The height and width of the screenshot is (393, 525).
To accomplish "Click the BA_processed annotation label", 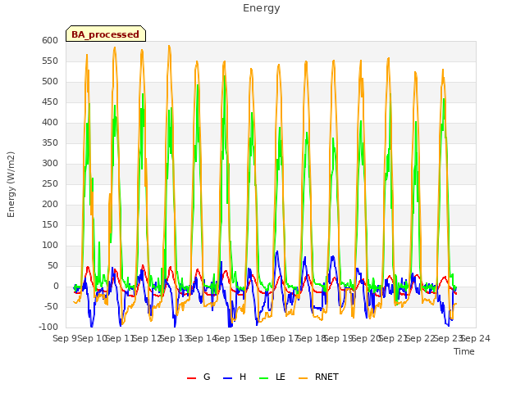I will [x=106, y=34].
